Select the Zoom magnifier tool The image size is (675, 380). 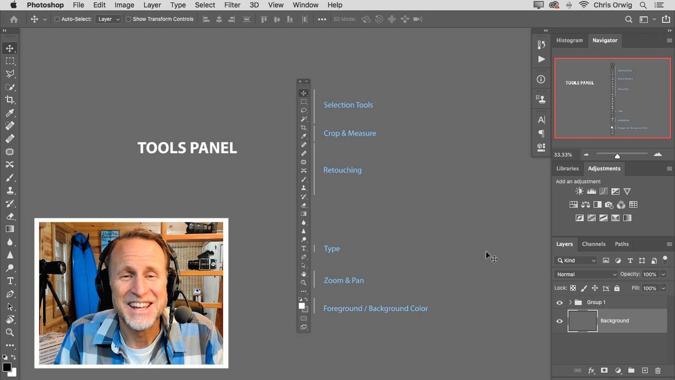(10, 332)
